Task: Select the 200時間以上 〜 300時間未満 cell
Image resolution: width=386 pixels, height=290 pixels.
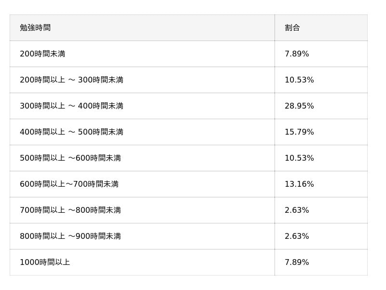Action: [71, 80]
